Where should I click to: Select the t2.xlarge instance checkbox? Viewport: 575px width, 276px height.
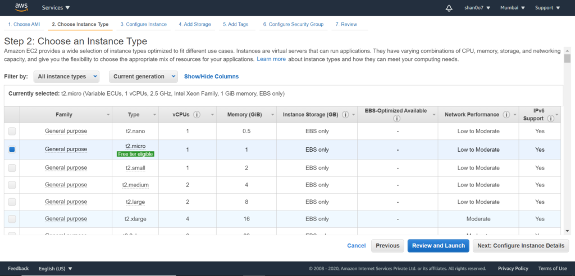click(12, 218)
